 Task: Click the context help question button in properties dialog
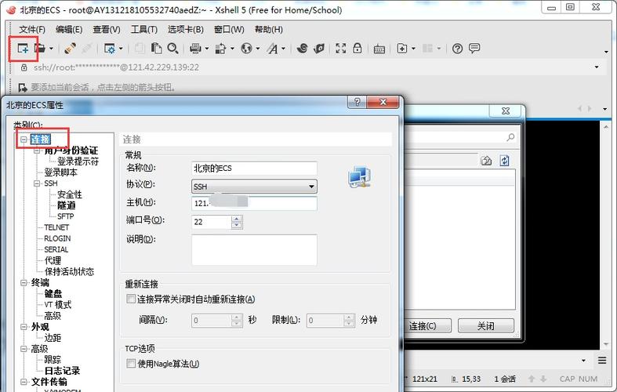pyautogui.click(x=357, y=102)
